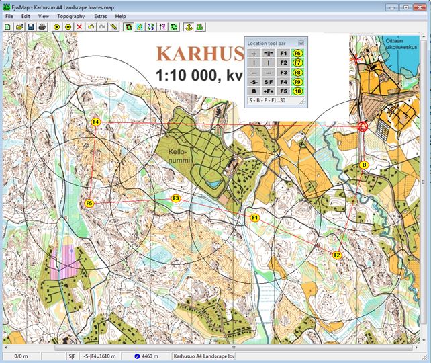This screenshot has width=431, height=363.
Task: Click the blue check icon in status bar
Action: click(137, 356)
